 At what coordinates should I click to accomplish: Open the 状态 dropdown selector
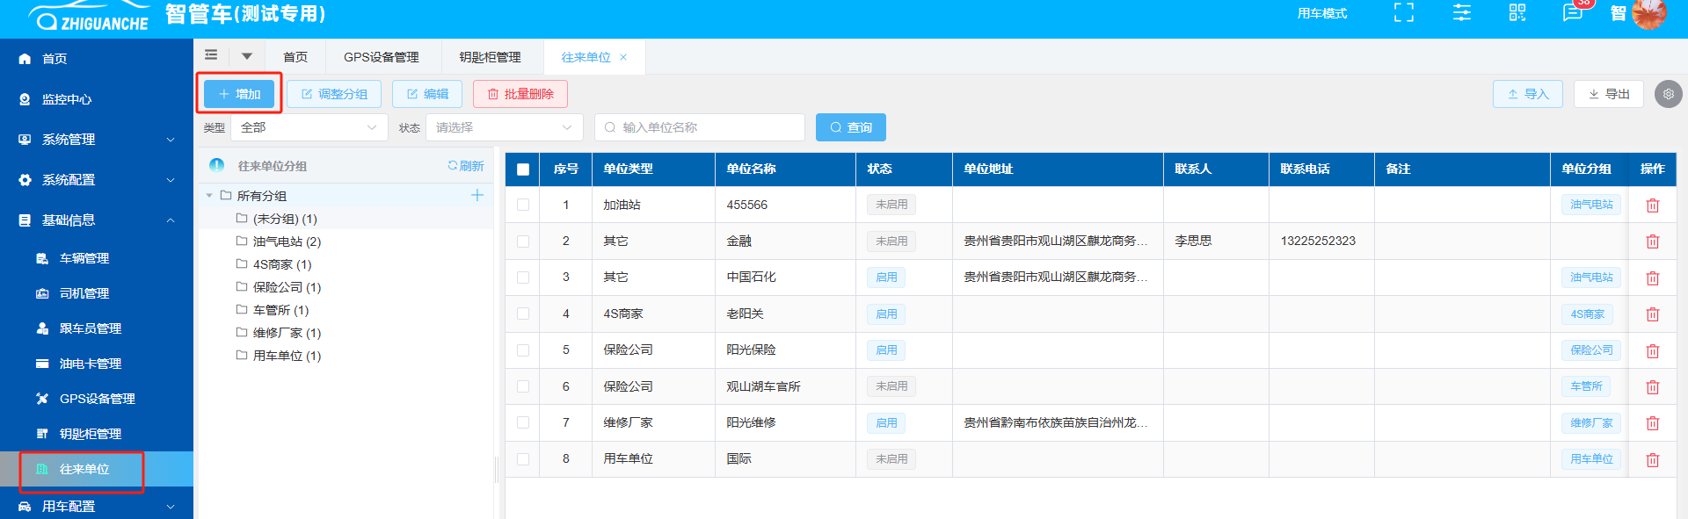[x=504, y=127]
